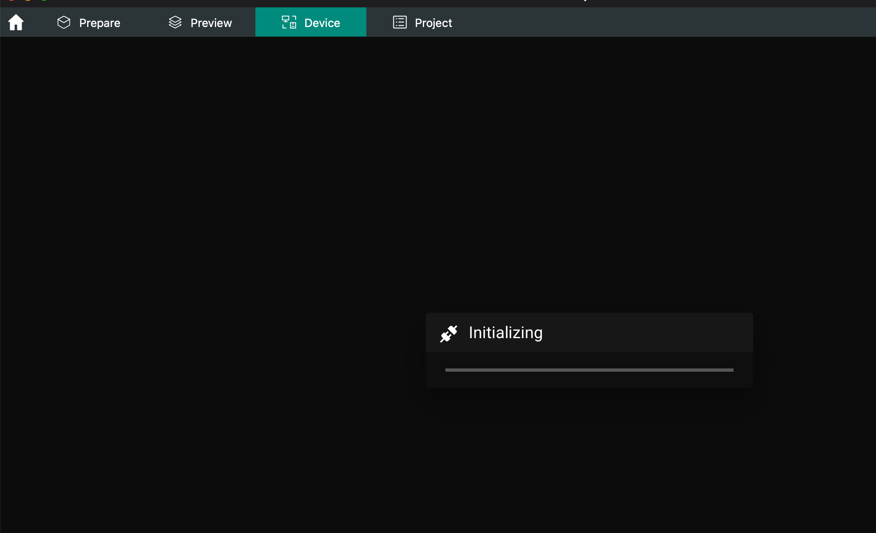Click the Device connection icon
876x533 pixels.
pos(289,22)
